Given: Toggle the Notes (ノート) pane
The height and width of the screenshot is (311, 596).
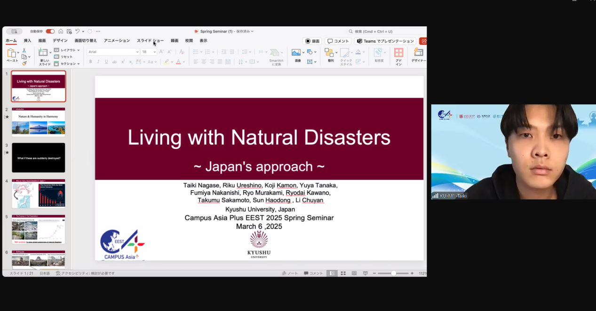Looking at the screenshot, I should (x=290, y=273).
